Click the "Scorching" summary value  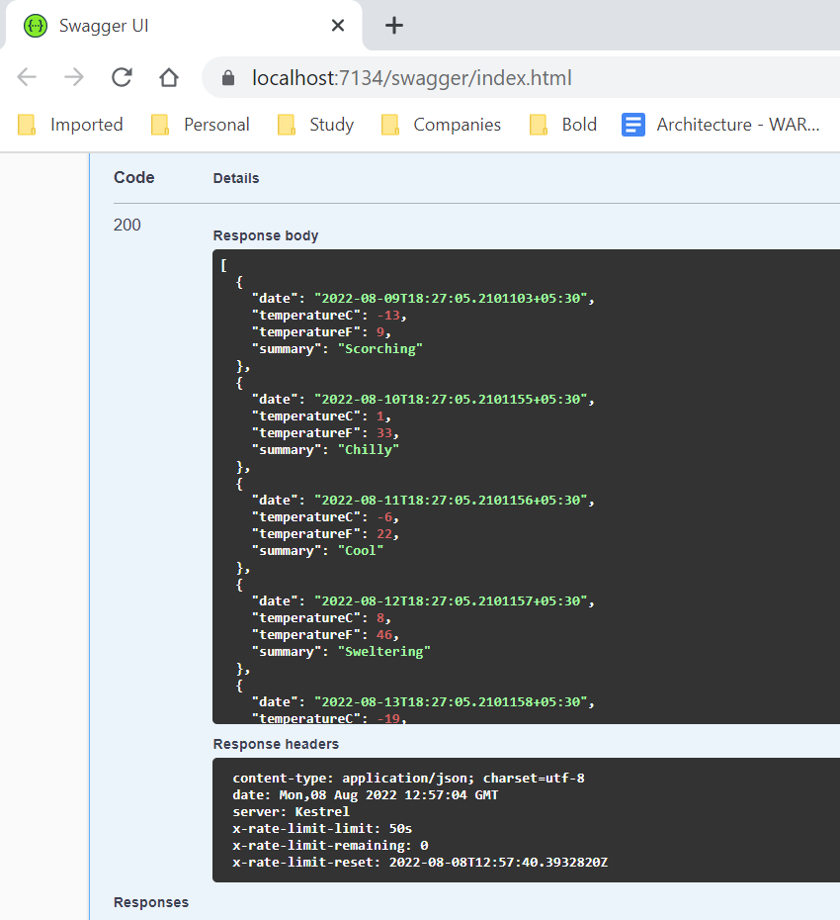[381, 349]
